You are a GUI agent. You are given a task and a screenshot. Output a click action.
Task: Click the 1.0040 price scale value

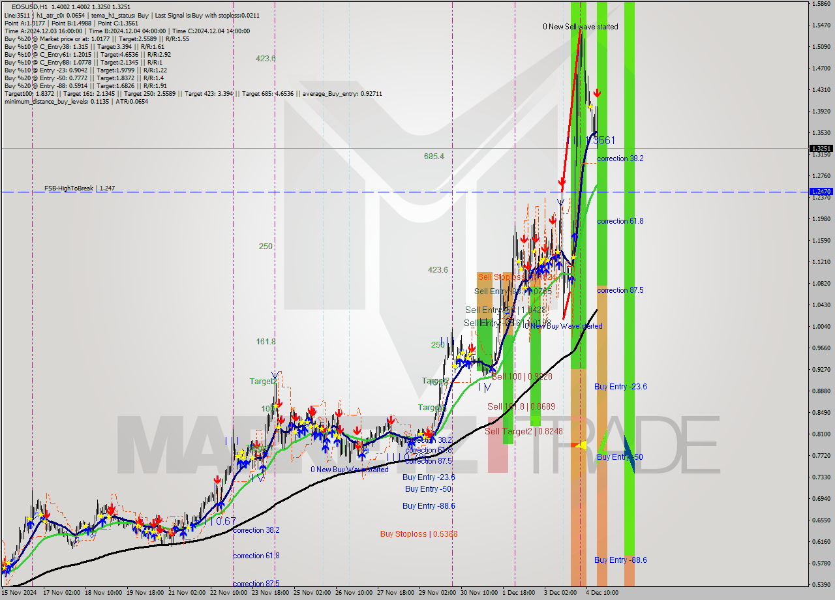coord(821,326)
